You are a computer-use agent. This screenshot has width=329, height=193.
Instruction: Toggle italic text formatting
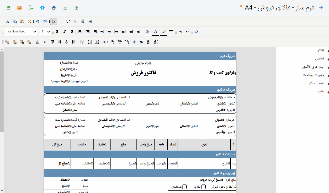pos(65,32)
